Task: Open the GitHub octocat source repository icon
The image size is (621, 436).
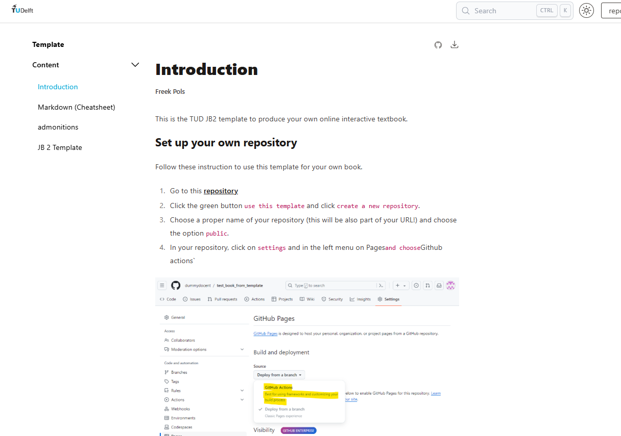Action: [438, 45]
